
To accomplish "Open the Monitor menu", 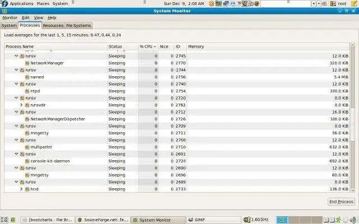I will coord(10,17).
